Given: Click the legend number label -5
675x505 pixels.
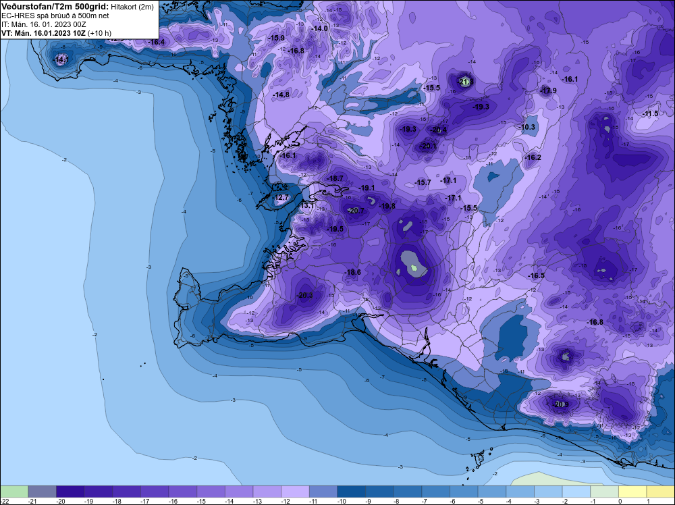Looking at the screenshot, I should [x=481, y=501].
